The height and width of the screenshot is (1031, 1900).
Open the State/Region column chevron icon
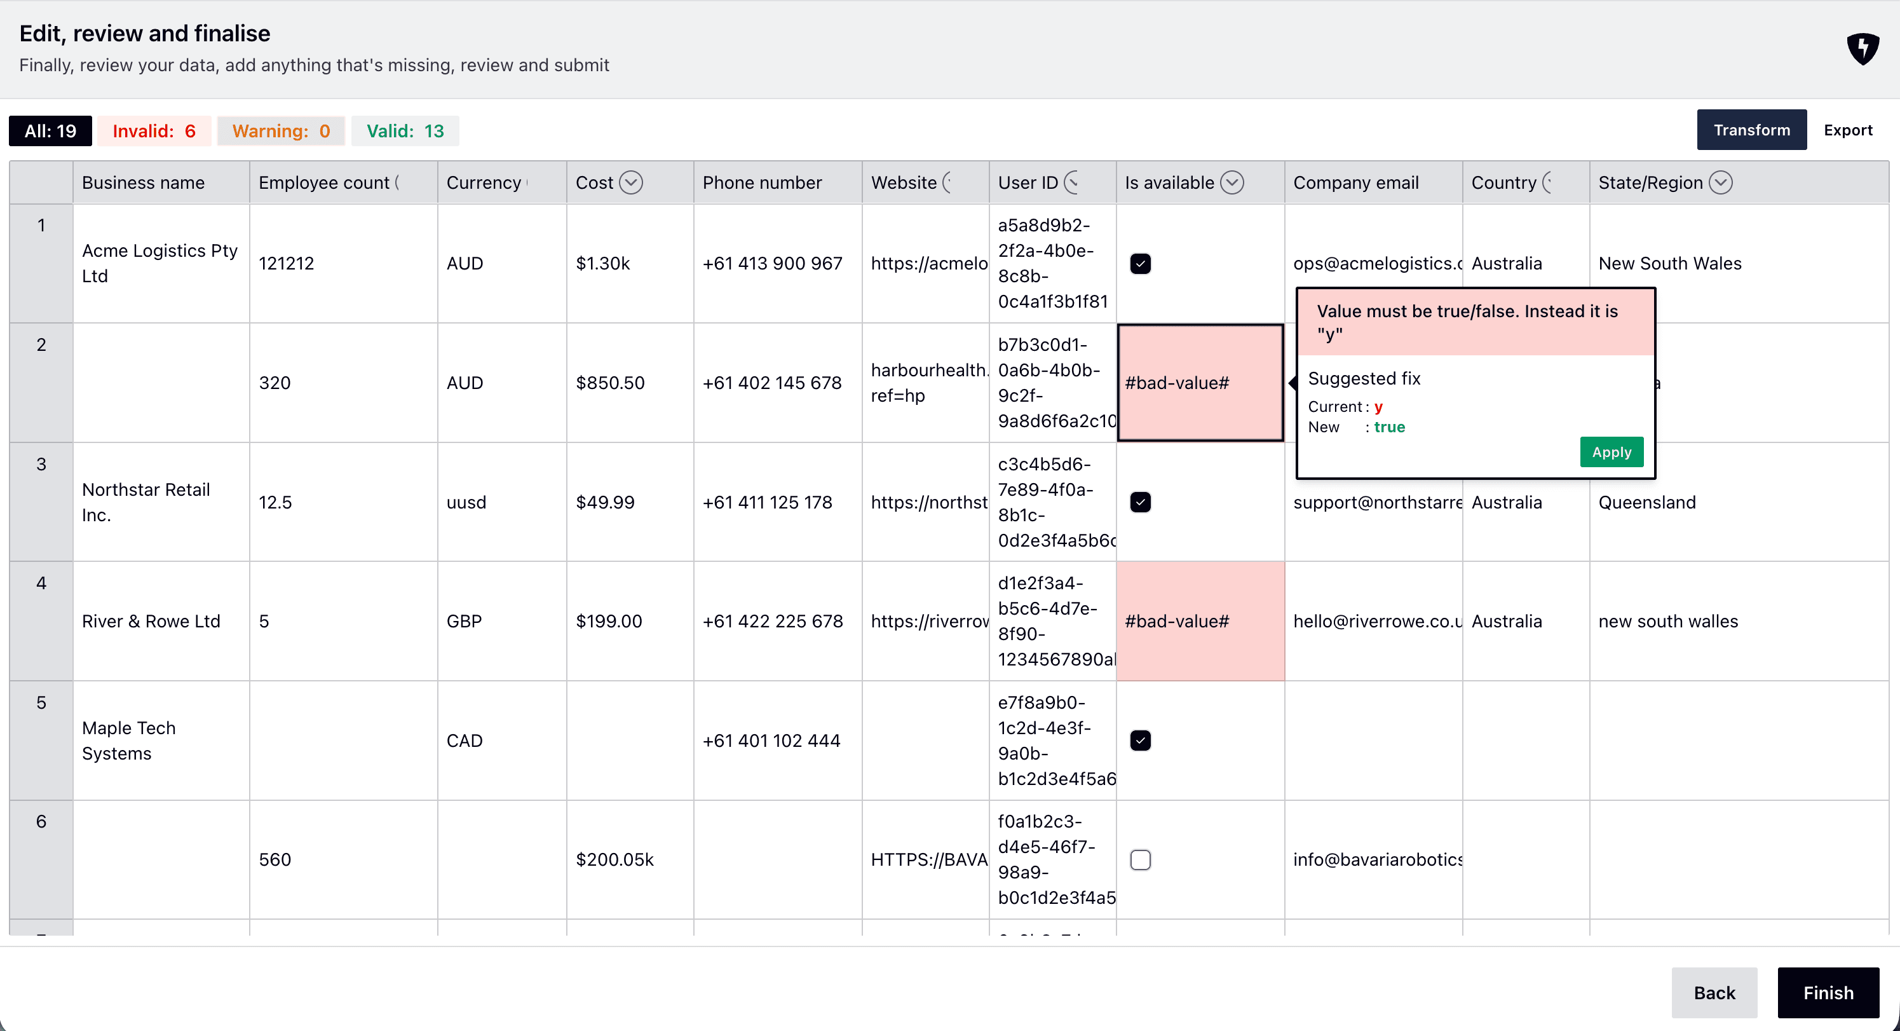[1720, 182]
